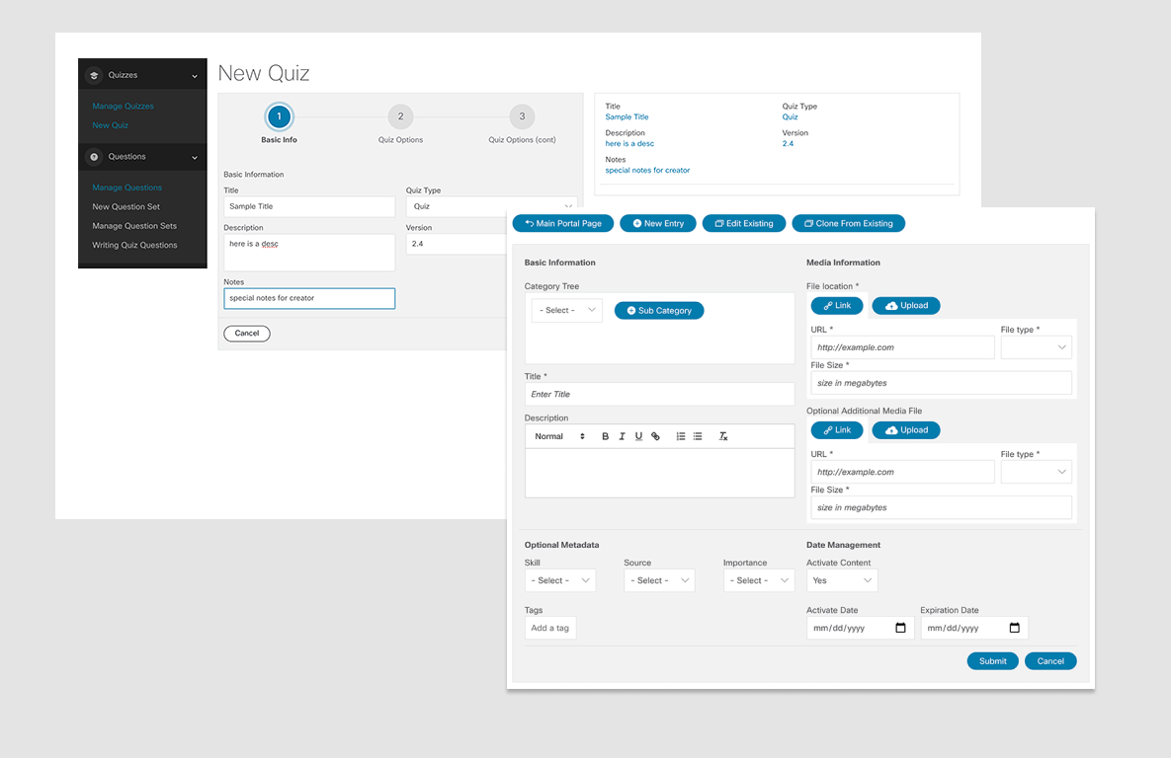The width and height of the screenshot is (1171, 758).
Task: Switch to step 2 Quiz Options
Action: (400, 116)
